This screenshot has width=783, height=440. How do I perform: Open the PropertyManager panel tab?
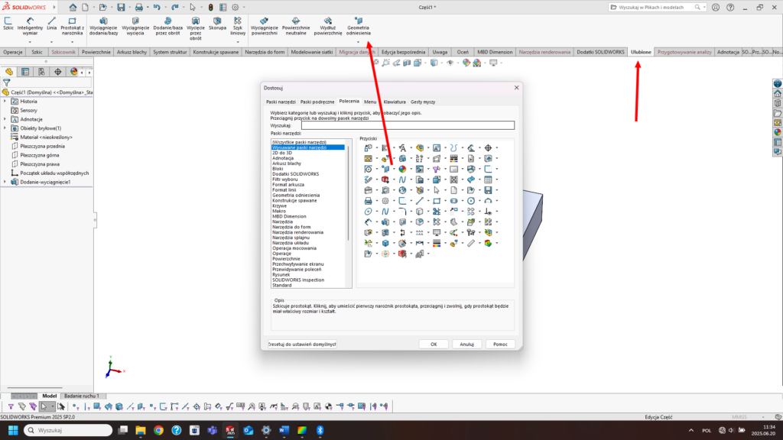(25, 72)
